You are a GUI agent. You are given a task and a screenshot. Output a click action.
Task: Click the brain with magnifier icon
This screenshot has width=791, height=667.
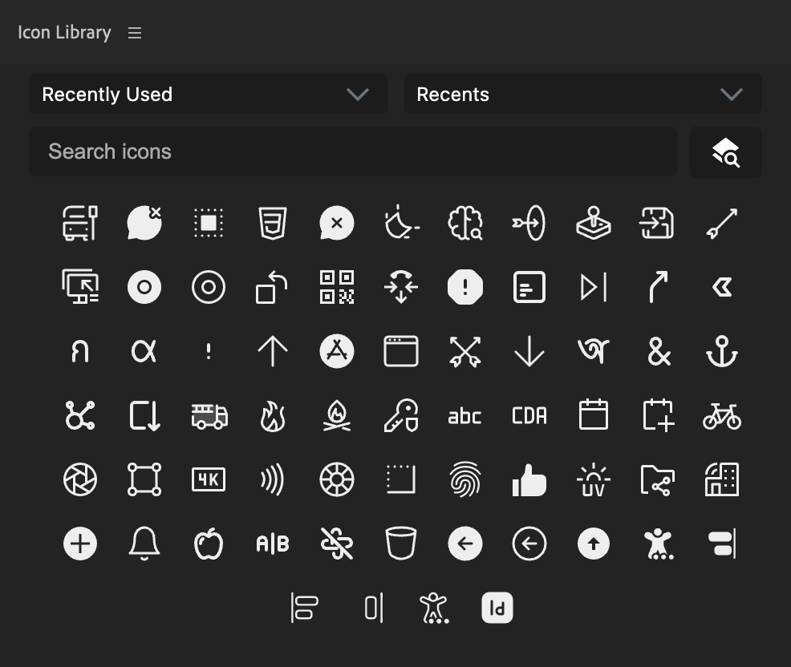(464, 224)
